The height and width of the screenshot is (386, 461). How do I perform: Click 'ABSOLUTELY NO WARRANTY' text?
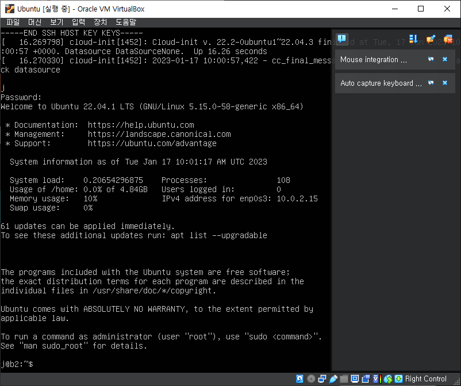(x=134, y=309)
